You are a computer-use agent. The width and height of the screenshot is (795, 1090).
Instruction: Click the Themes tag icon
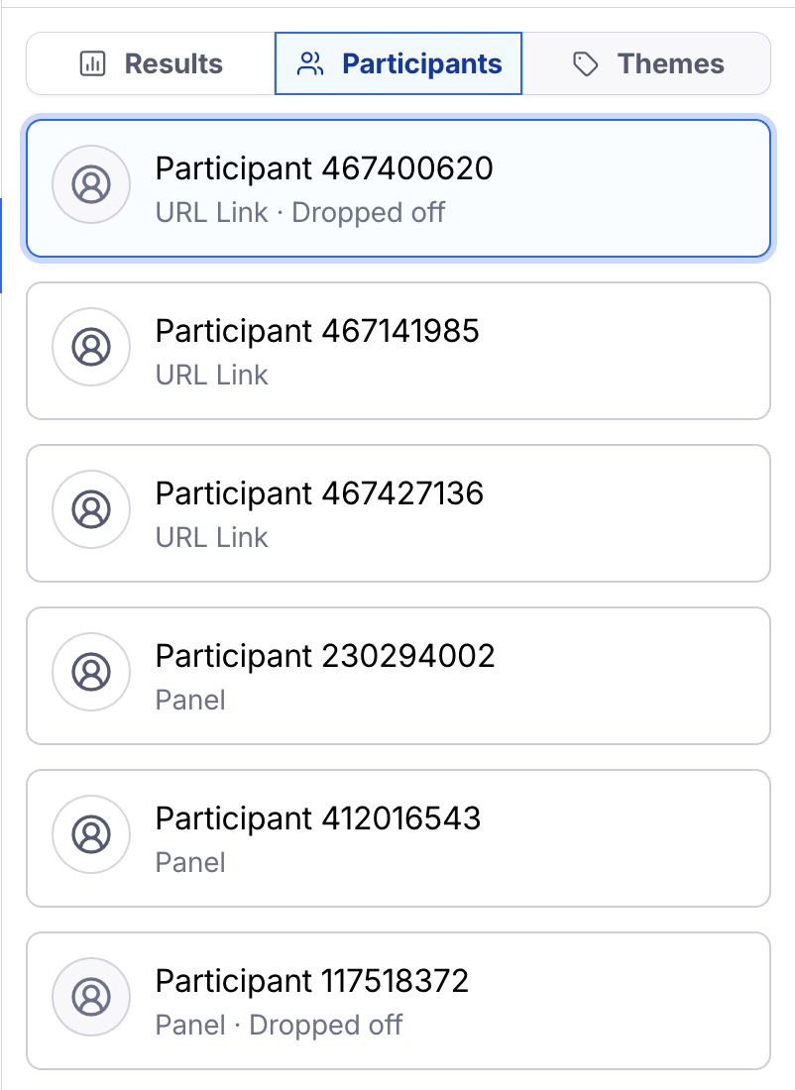(586, 64)
